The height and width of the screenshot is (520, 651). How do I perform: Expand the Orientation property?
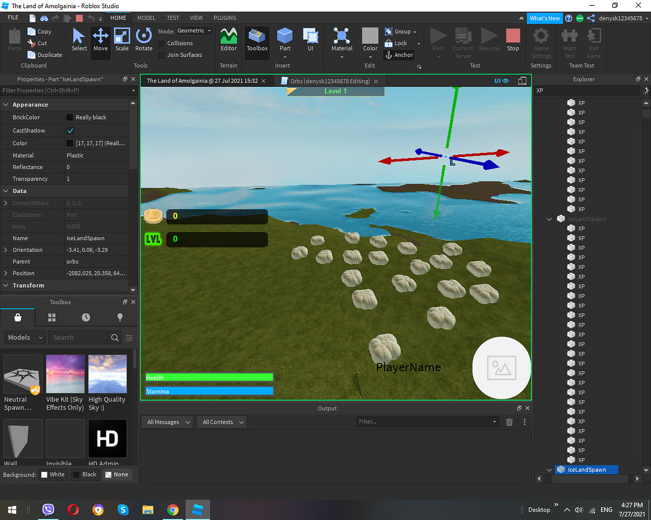coord(6,250)
